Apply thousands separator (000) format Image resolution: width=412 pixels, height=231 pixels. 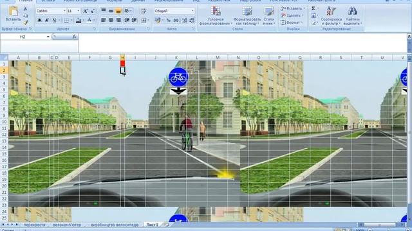[176, 20]
